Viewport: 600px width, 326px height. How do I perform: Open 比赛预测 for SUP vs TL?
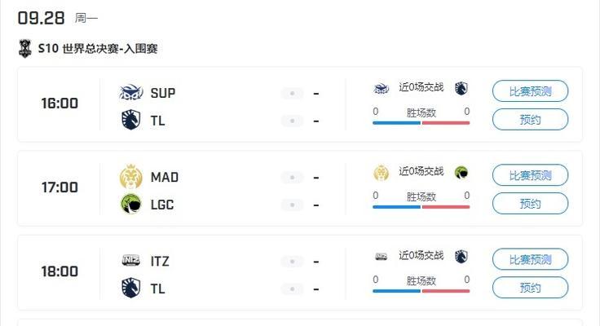pos(530,91)
